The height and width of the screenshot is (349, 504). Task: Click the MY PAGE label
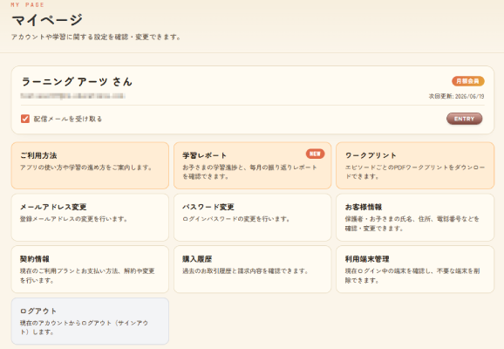27,5
